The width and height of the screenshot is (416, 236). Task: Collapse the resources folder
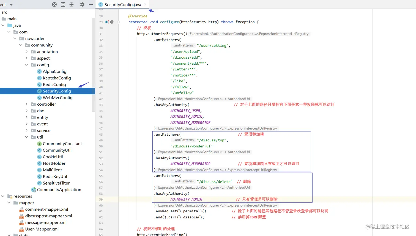click(x=3, y=196)
